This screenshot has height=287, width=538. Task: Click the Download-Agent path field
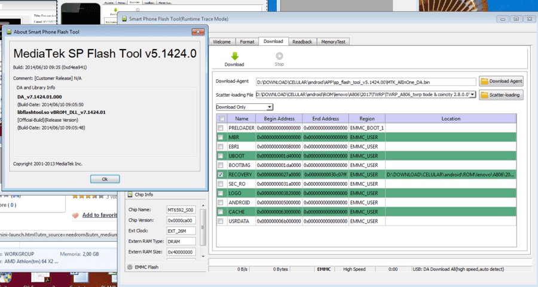[366, 82]
